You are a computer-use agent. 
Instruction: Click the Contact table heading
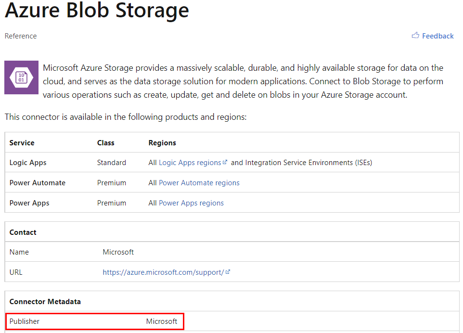pos(23,232)
